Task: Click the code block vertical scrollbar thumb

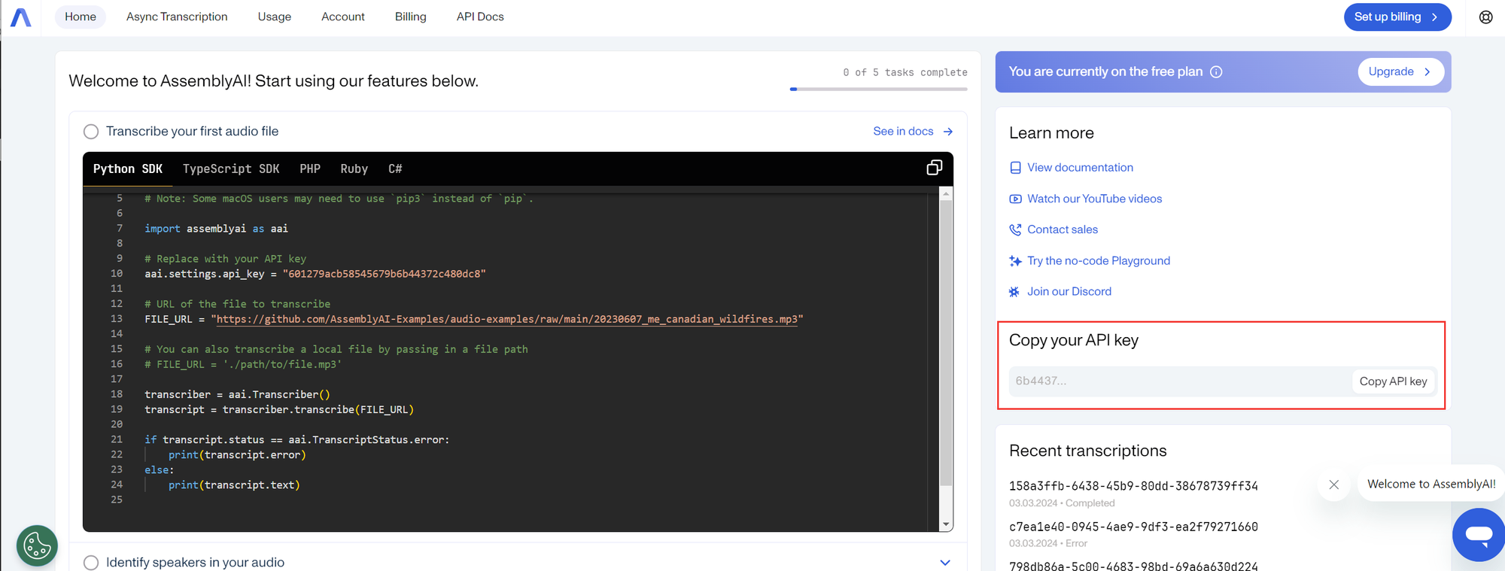Action: click(946, 343)
